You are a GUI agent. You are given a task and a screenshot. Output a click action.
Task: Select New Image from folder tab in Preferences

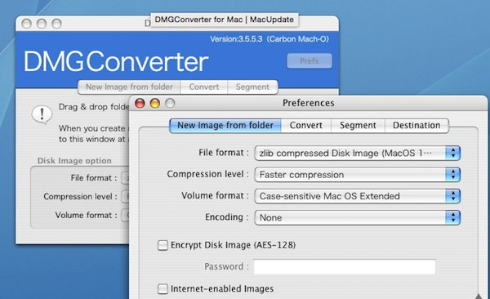[x=225, y=126]
